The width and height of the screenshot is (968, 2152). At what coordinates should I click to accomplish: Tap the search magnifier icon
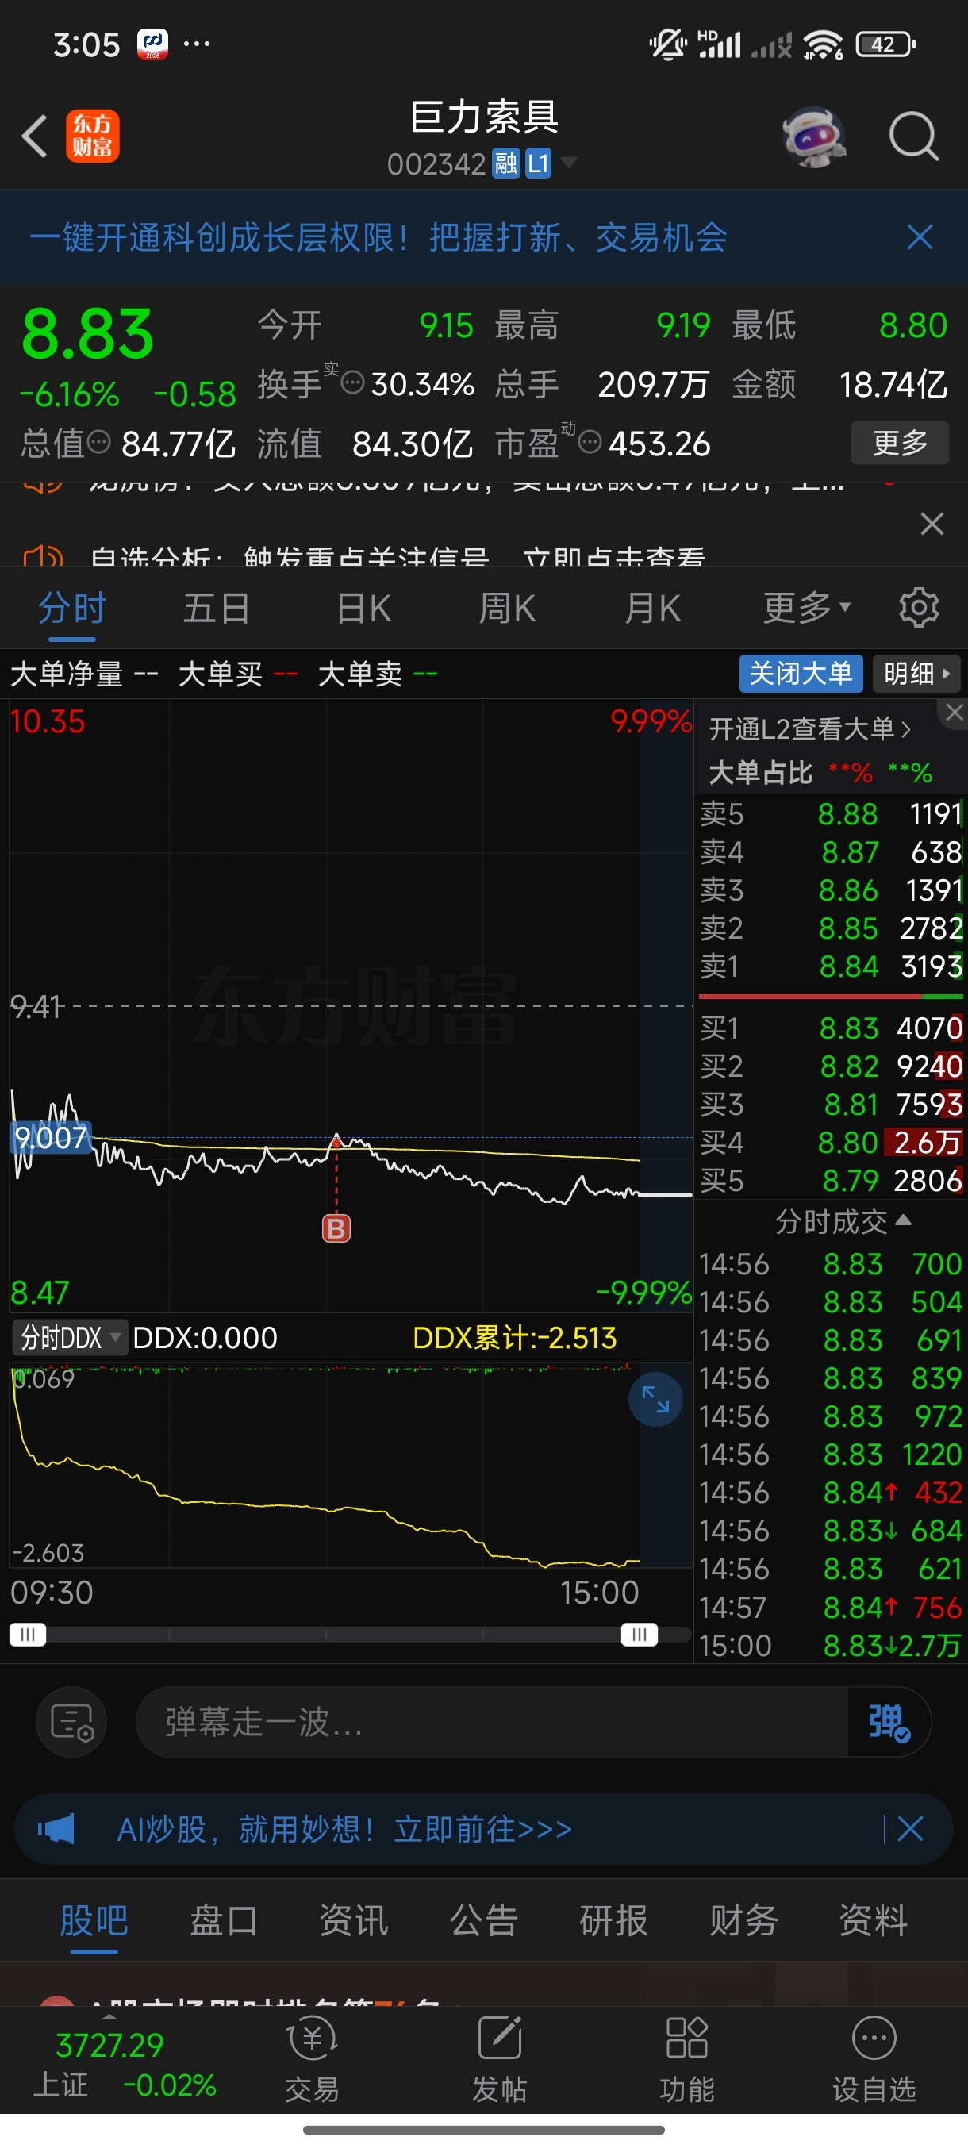914,136
